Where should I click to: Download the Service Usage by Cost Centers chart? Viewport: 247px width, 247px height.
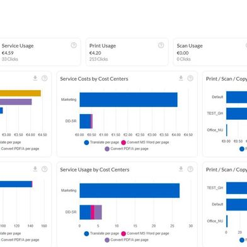coord(181,169)
